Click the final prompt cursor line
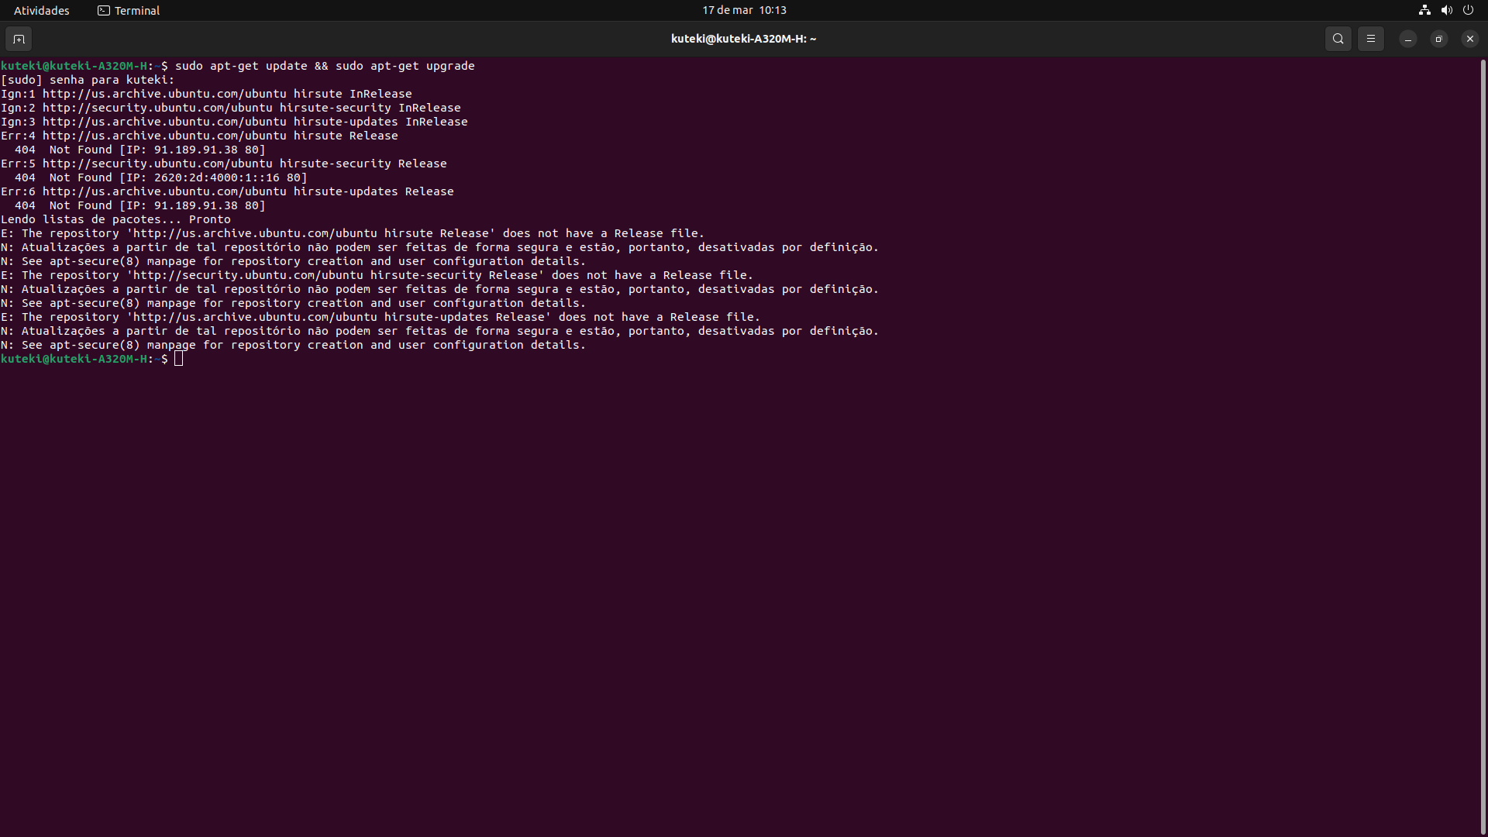The width and height of the screenshot is (1488, 837). (x=92, y=359)
